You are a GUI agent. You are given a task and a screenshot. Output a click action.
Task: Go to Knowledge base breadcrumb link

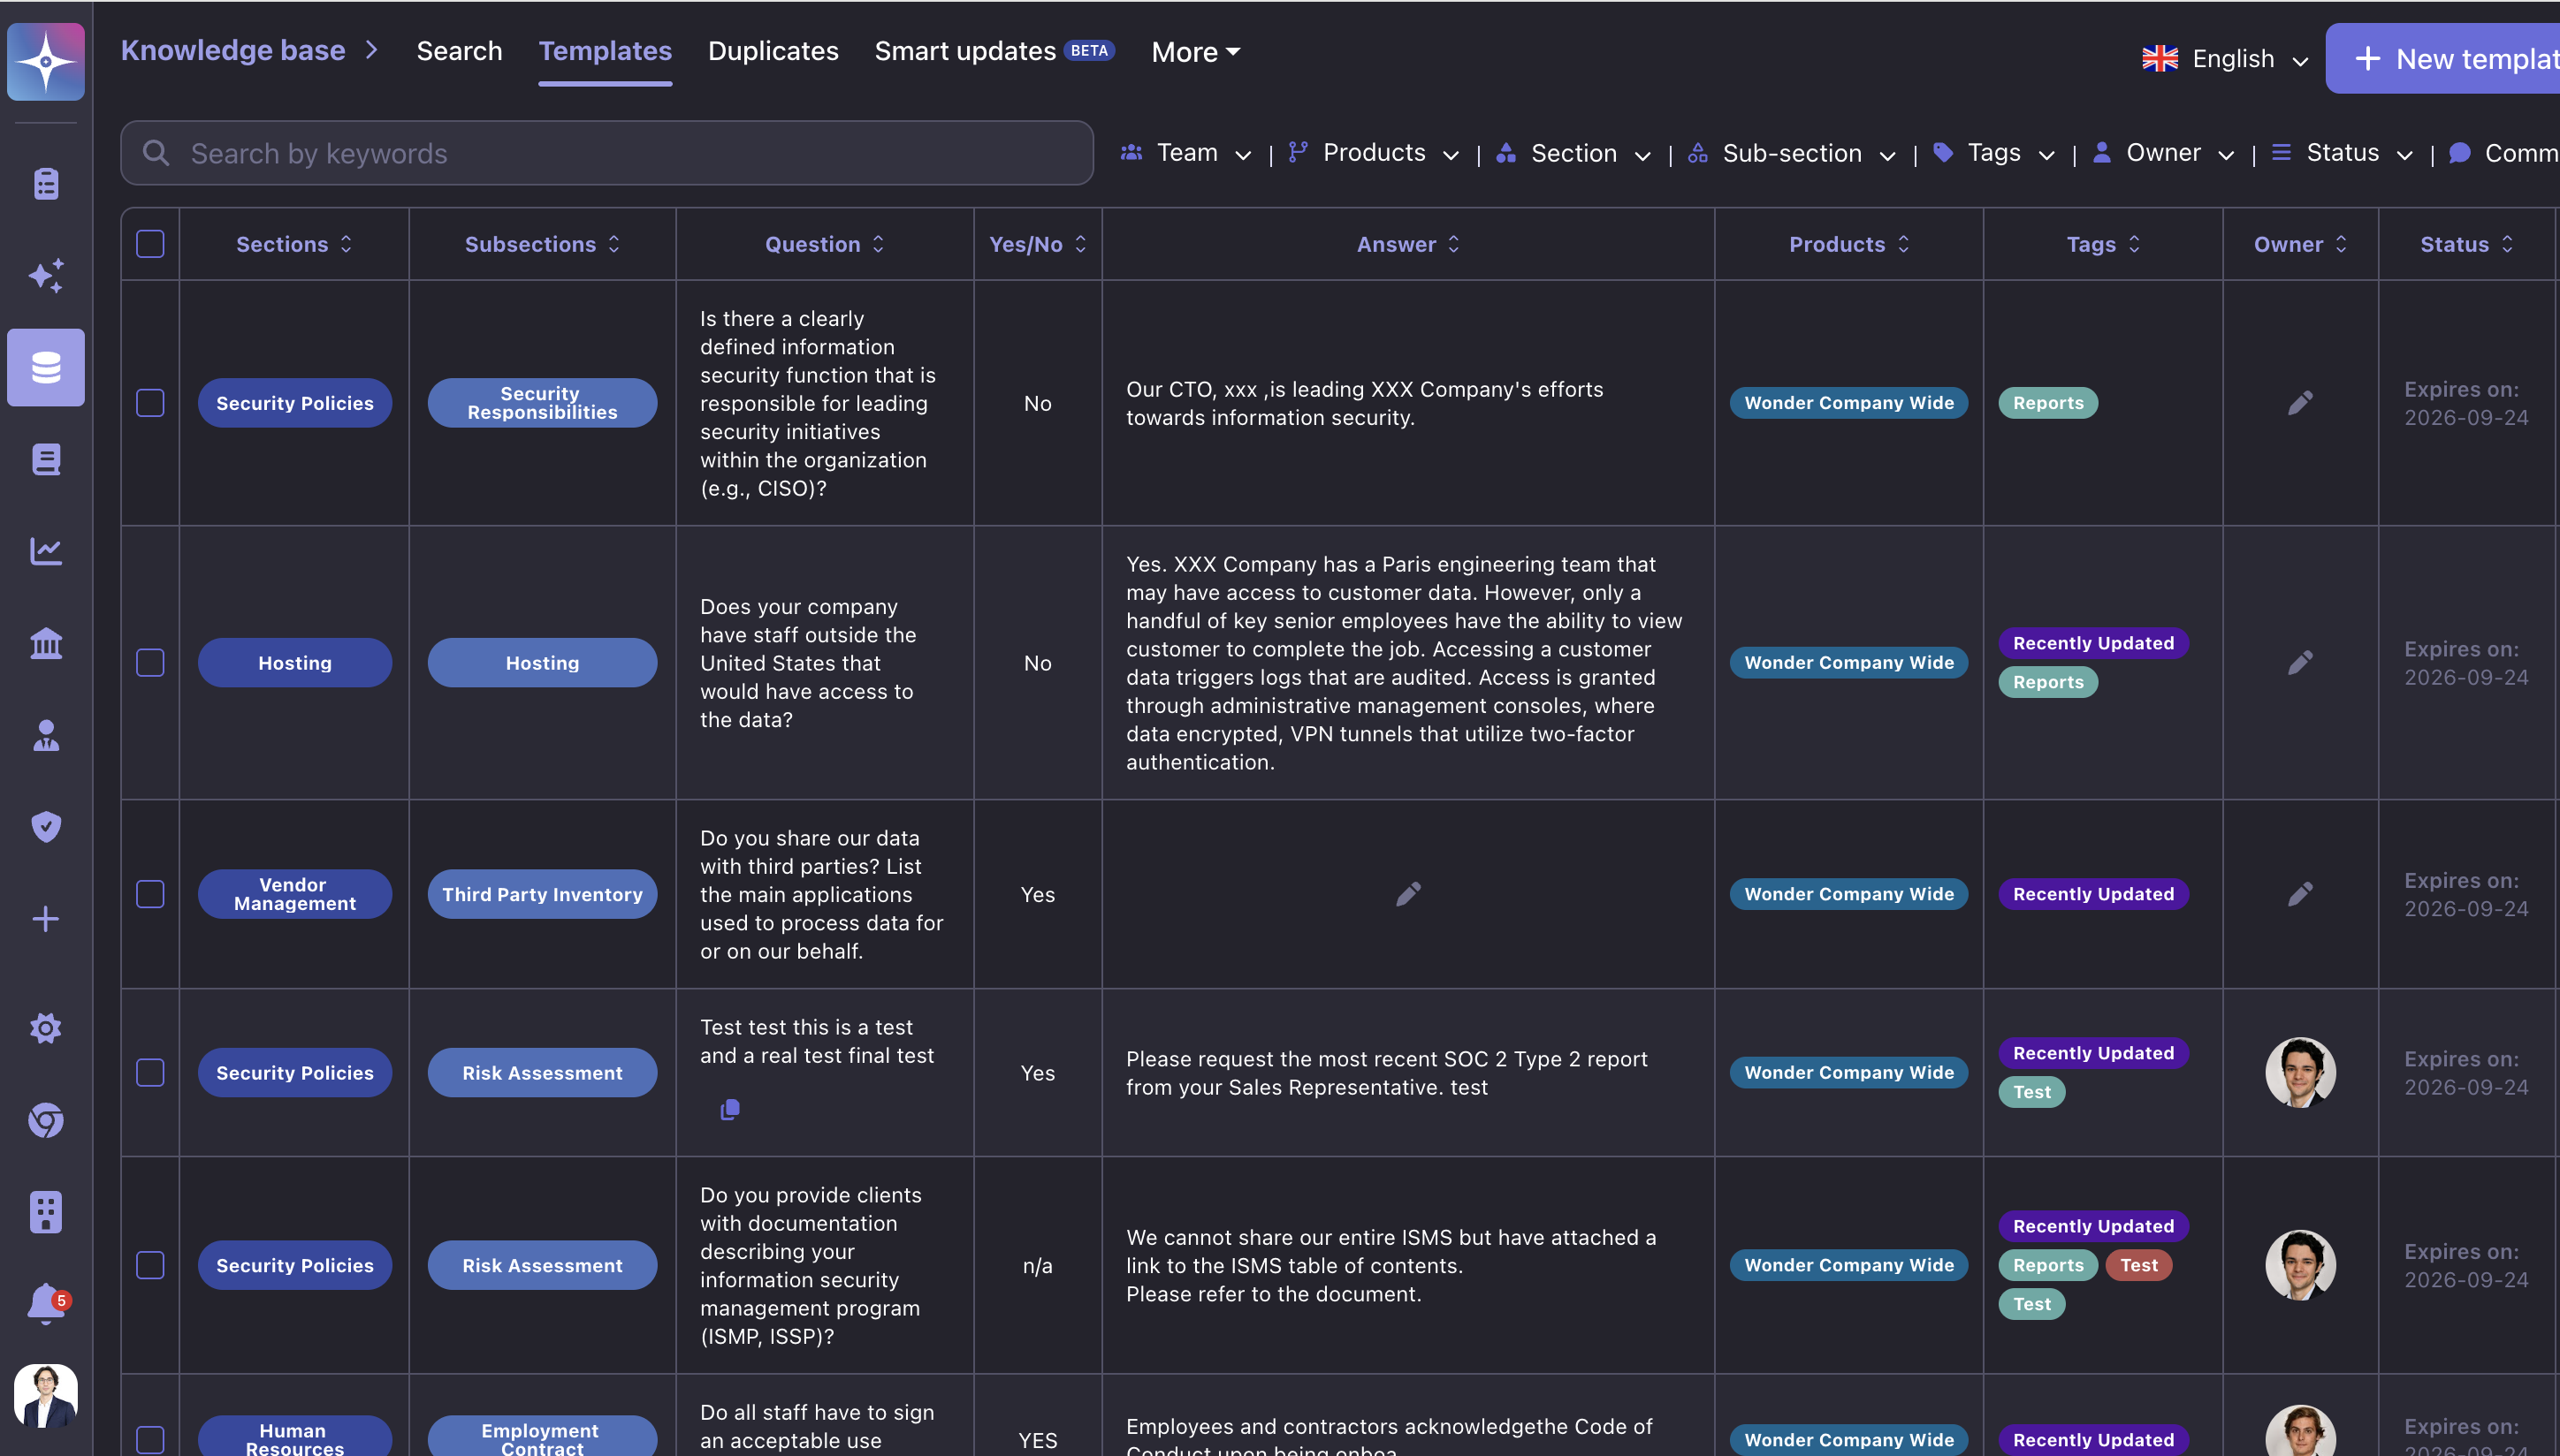tap(233, 51)
